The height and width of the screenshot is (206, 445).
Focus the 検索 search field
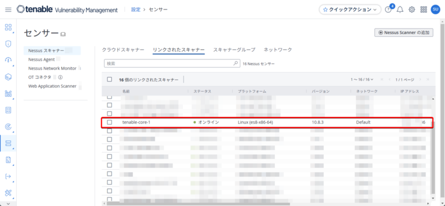tap(172, 63)
